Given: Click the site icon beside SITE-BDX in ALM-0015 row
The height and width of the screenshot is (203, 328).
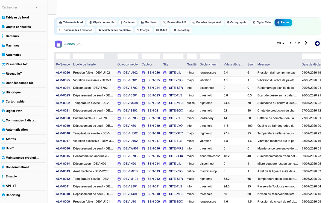Looking at the screenshot, I should click(165, 156).
